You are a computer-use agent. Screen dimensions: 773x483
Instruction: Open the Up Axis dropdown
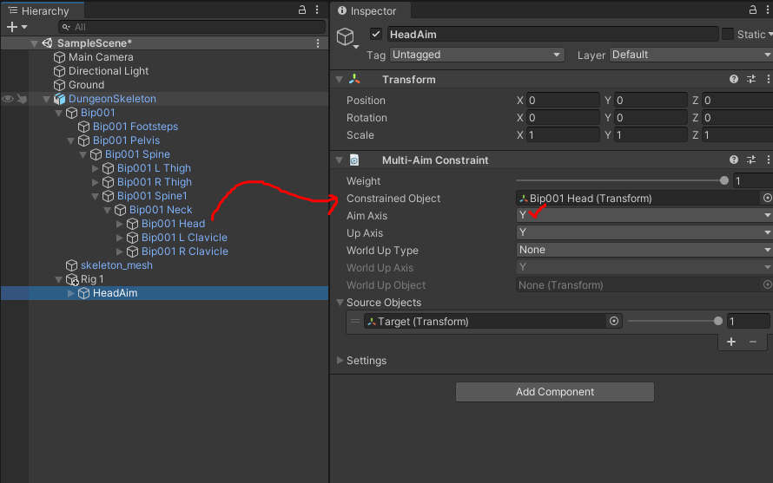click(x=644, y=232)
